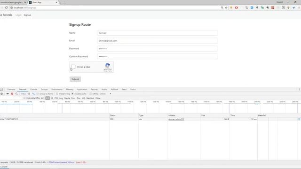Image resolution: width=301 pixels, height=169 pixels.
Task: Toggle capture screenshots camera icon in Network panel
Action: pos(8,94)
